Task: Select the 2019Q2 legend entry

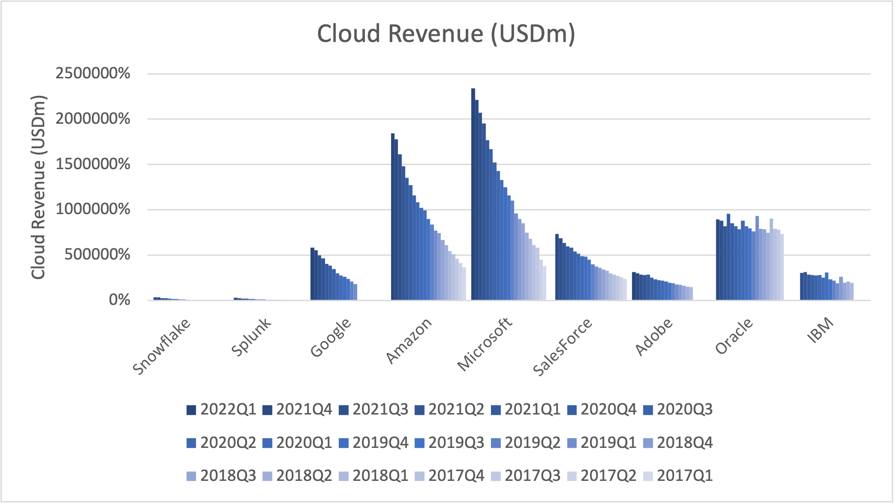Action: pyautogui.click(x=526, y=443)
